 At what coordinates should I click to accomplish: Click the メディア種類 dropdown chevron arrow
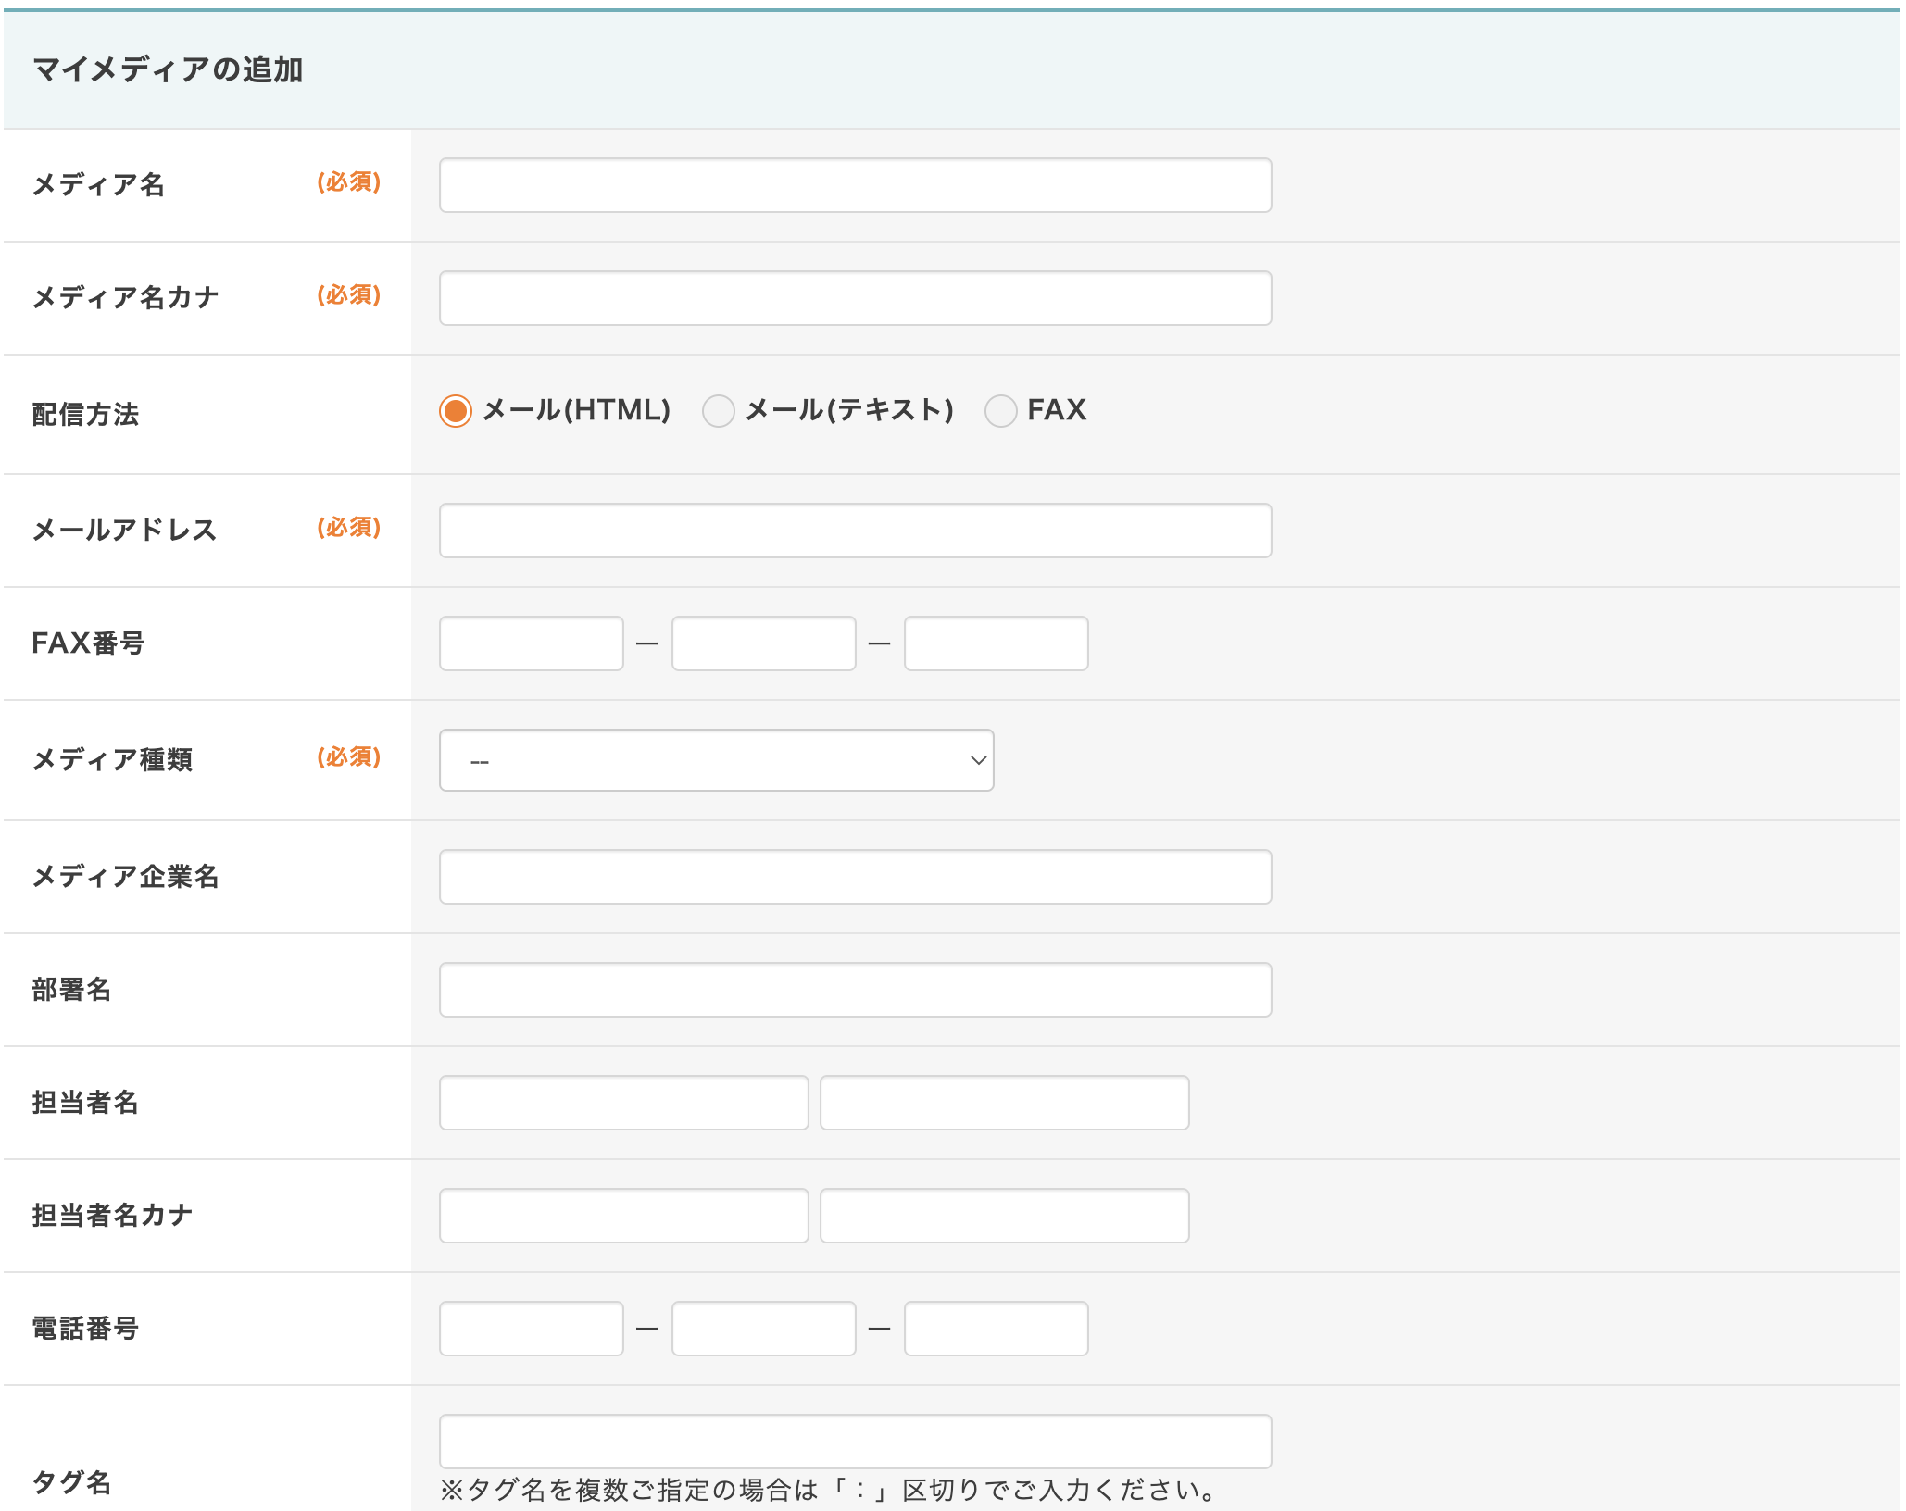pos(977,760)
